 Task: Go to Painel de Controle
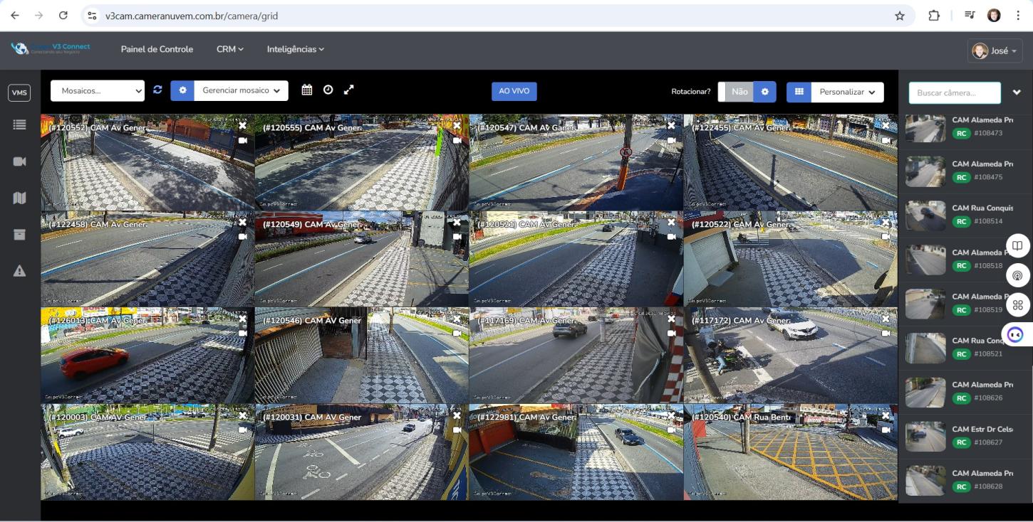[157, 49]
